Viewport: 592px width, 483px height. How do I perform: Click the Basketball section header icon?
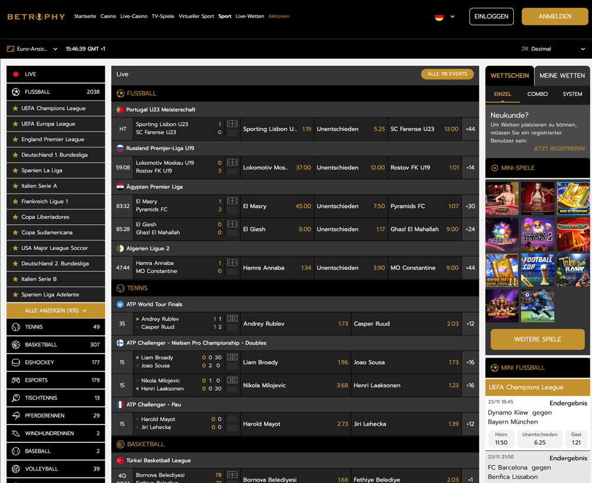[x=120, y=445]
